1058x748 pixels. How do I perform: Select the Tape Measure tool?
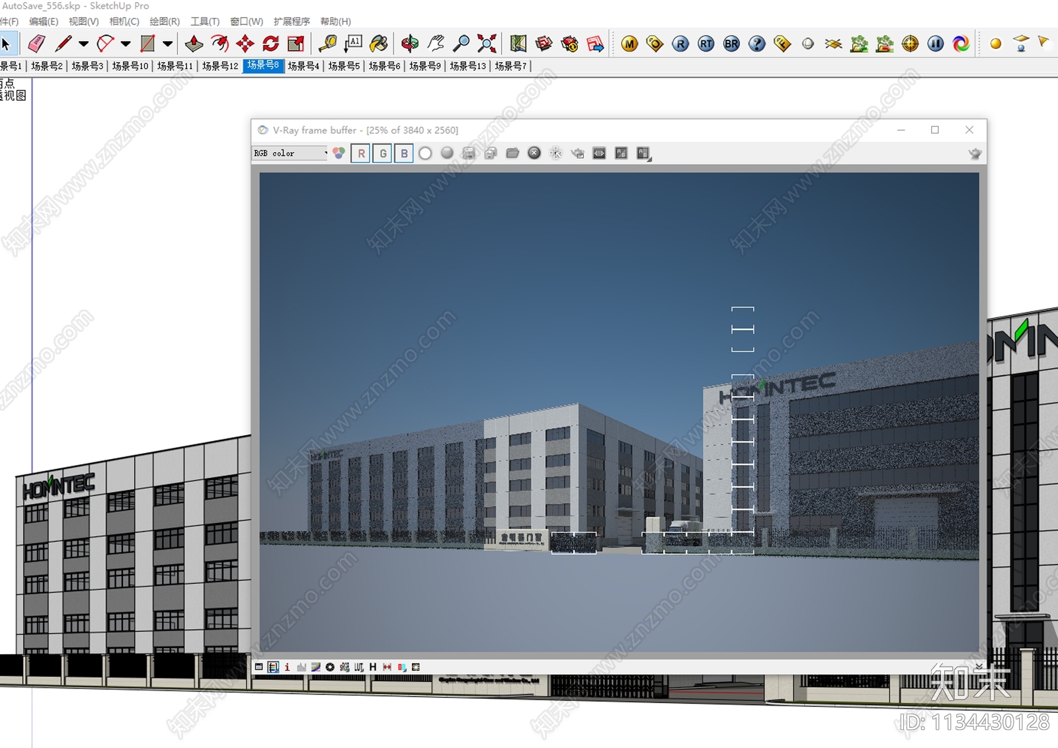tap(327, 44)
